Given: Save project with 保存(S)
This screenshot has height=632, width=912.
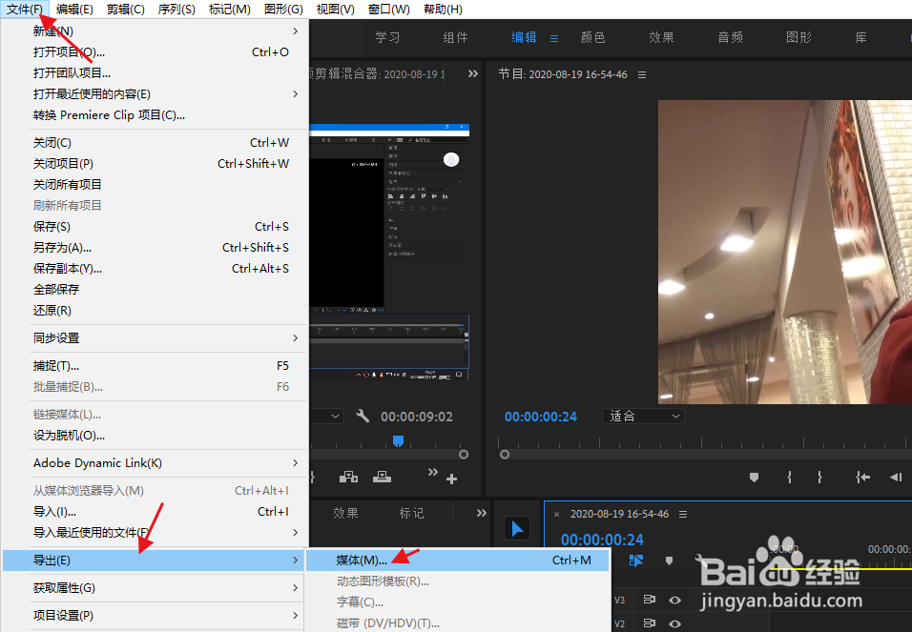Looking at the screenshot, I should coord(155,227).
